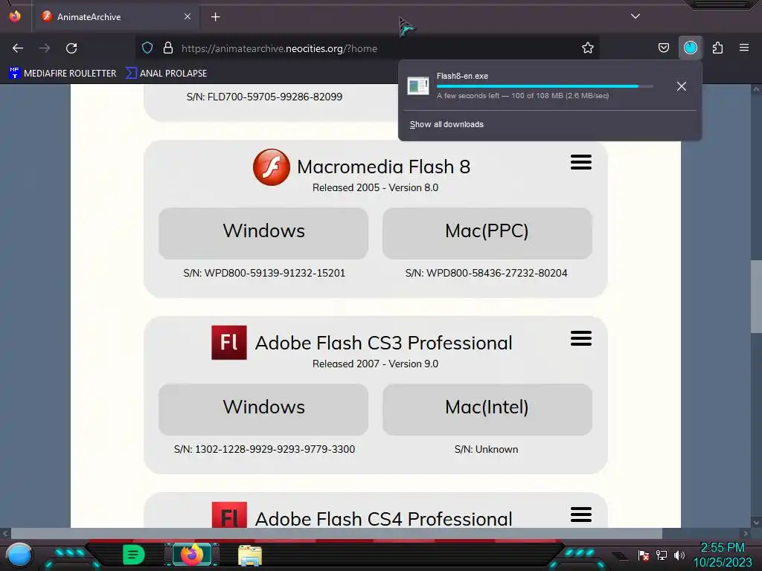Reload the AnimateArchive page

[x=71, y=48]
